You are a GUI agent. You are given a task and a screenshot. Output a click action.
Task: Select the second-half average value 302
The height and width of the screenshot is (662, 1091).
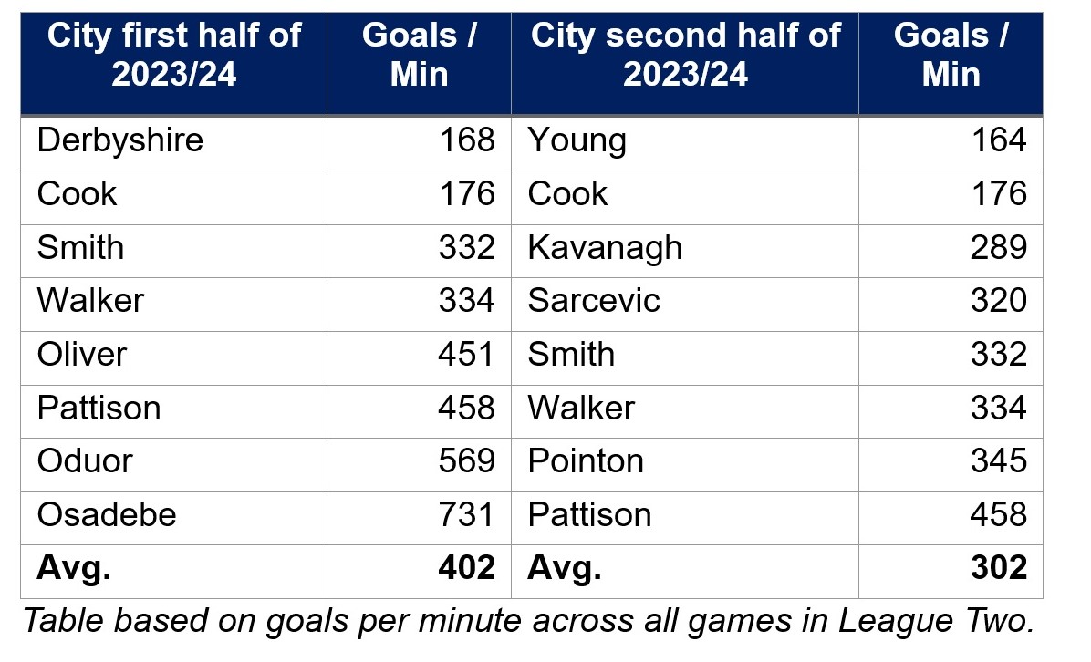999,568
